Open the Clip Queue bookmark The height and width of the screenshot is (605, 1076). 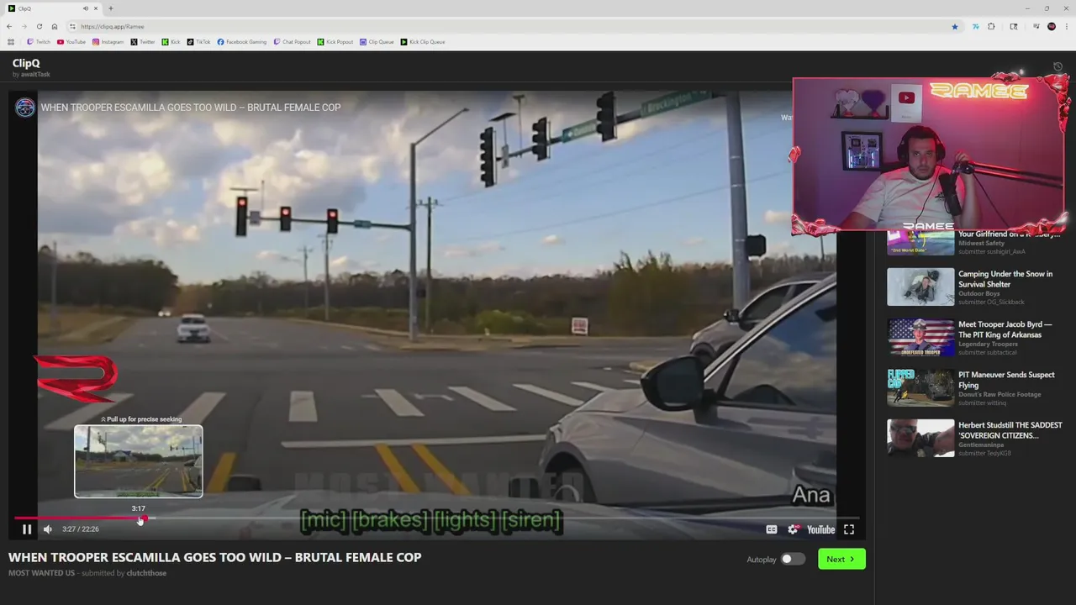click(377, 41)
